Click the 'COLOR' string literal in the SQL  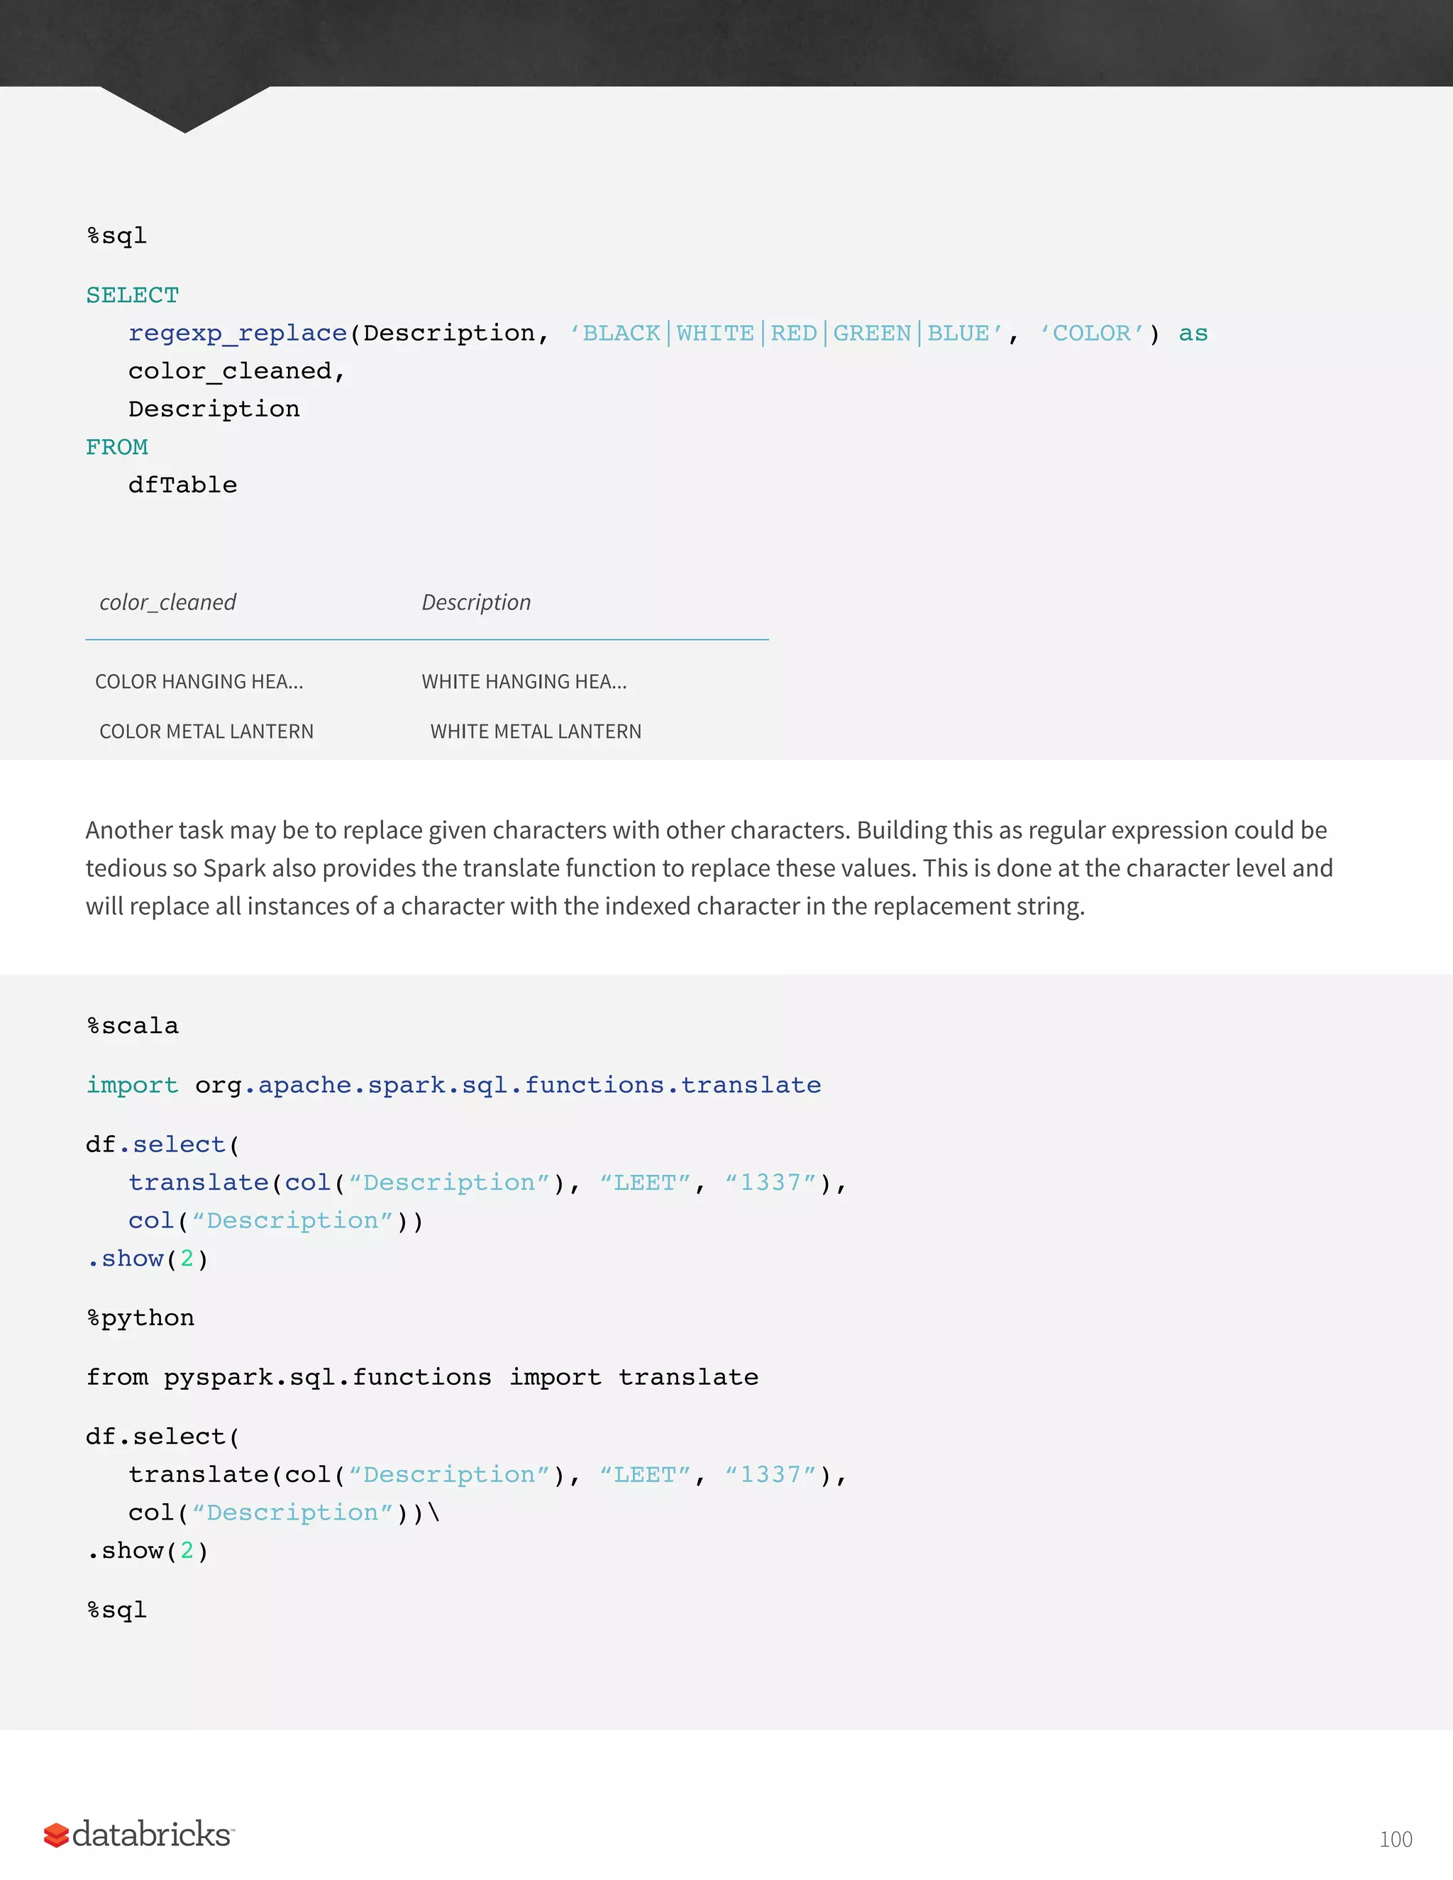[1091, 333]
